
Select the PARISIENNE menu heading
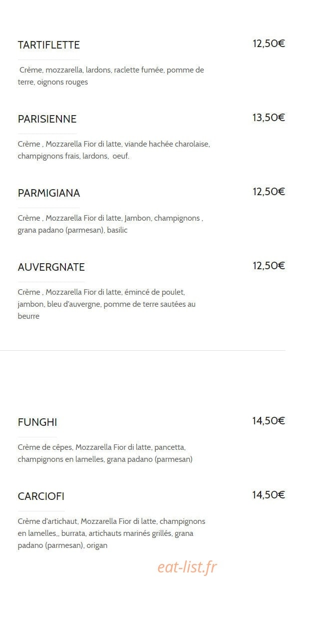(47, 119)
